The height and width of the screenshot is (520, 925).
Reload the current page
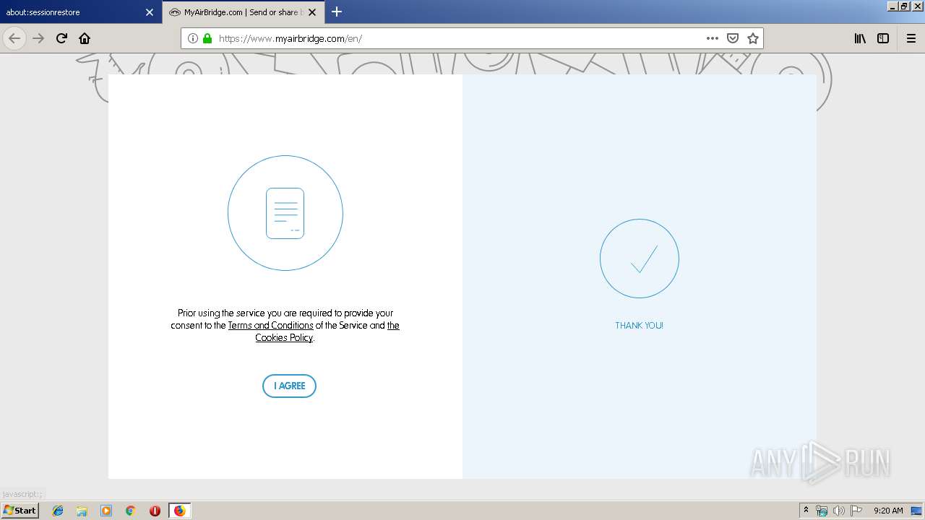tap(61, 38)
